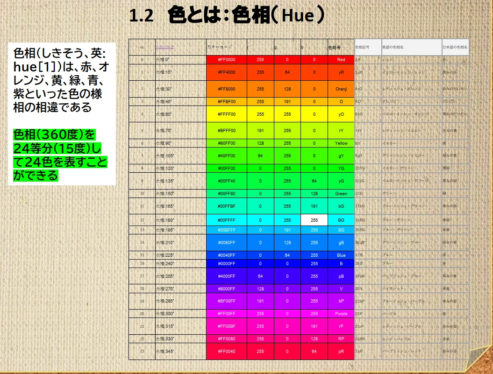Select the #00FFBF cell
493x374 pixels.
point(227,206)
